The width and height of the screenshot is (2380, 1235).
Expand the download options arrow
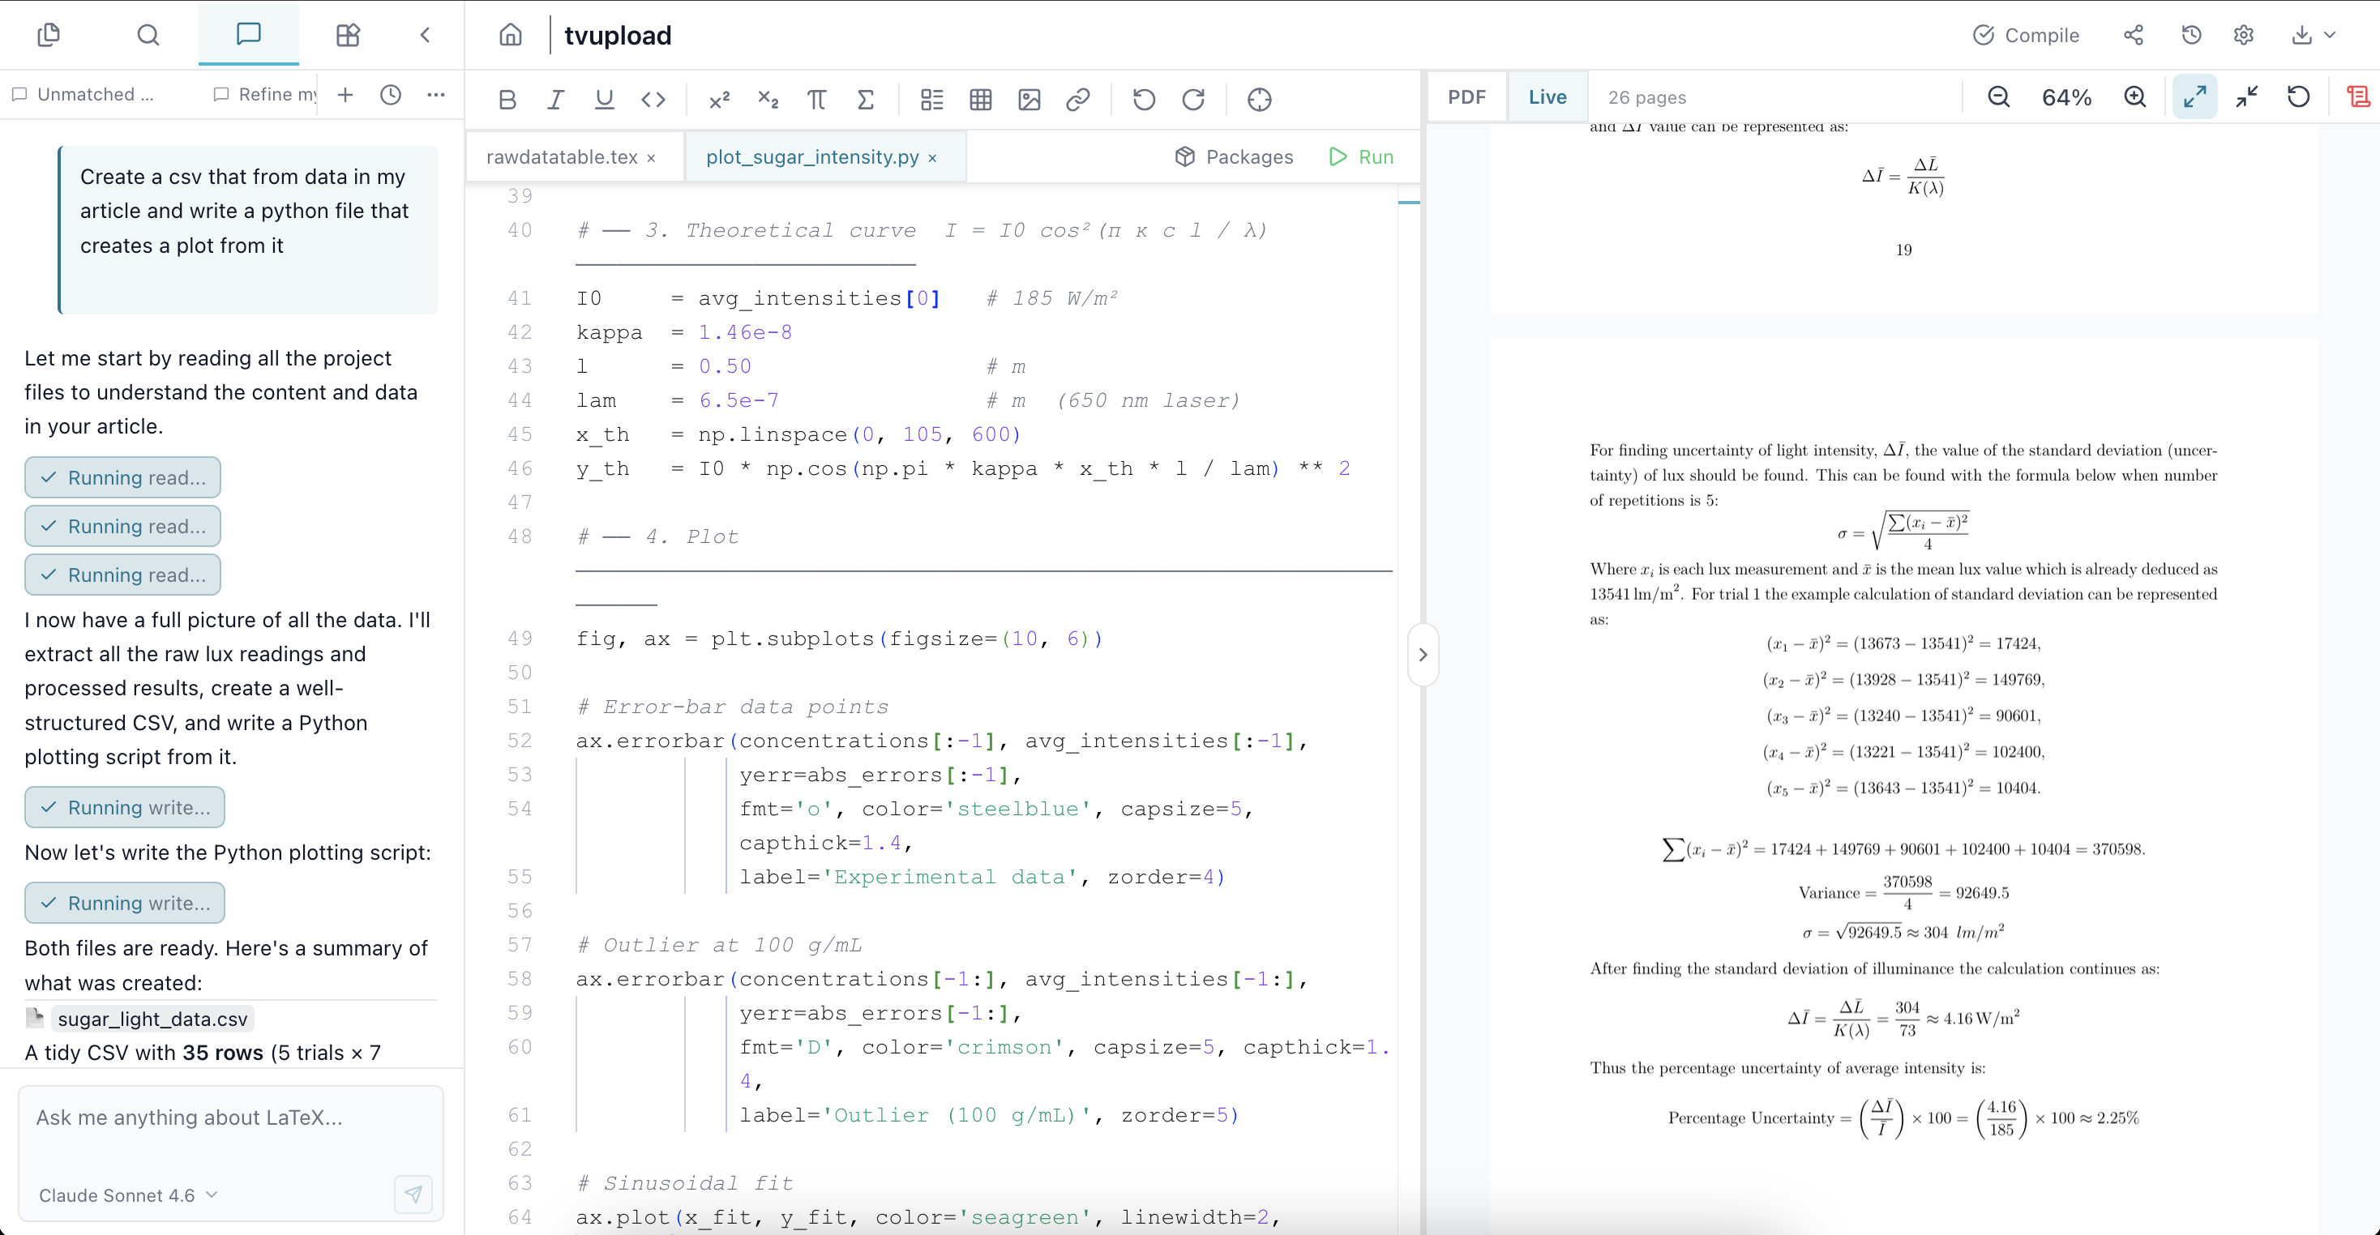pos(2330,35)
